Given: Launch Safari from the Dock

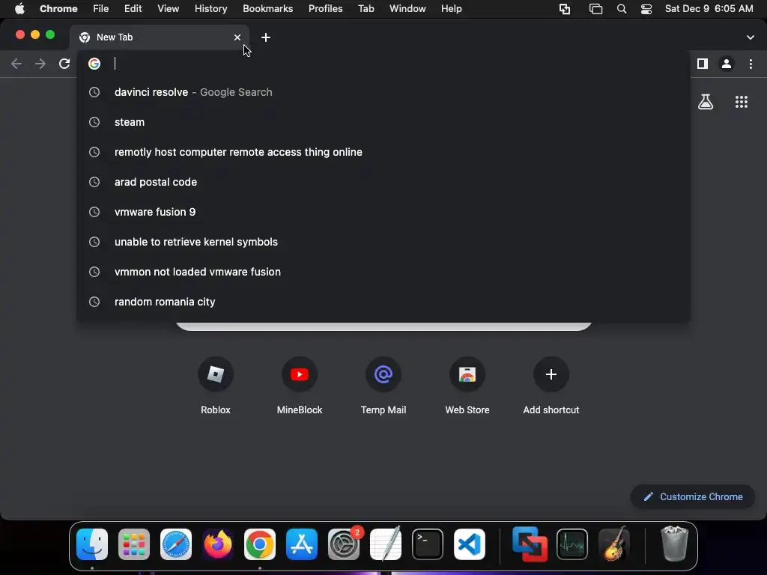Looking at the screenshot, I should tap(176, 544).
